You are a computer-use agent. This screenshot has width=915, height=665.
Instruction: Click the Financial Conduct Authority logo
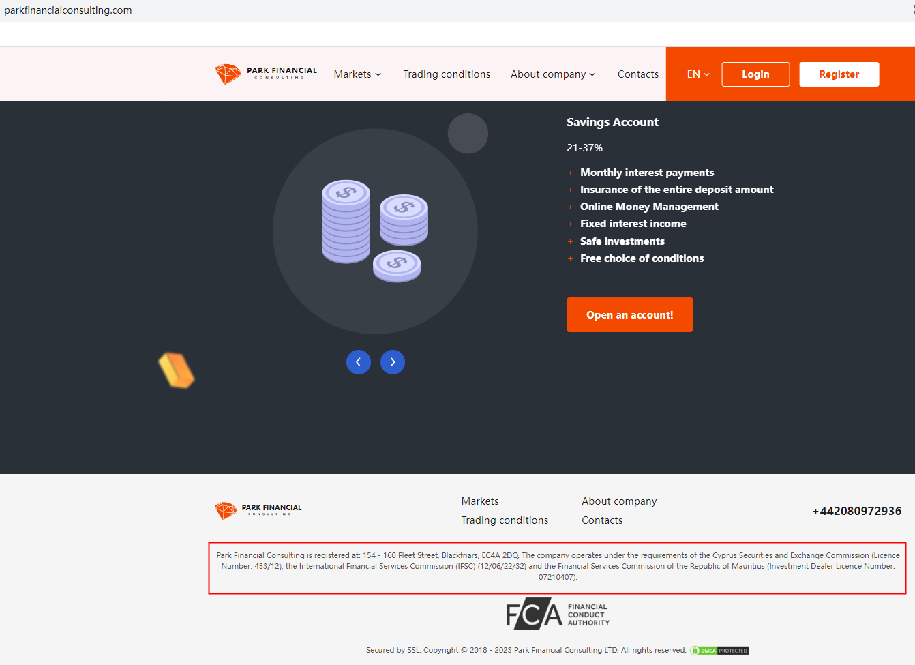tap(558, 615)
